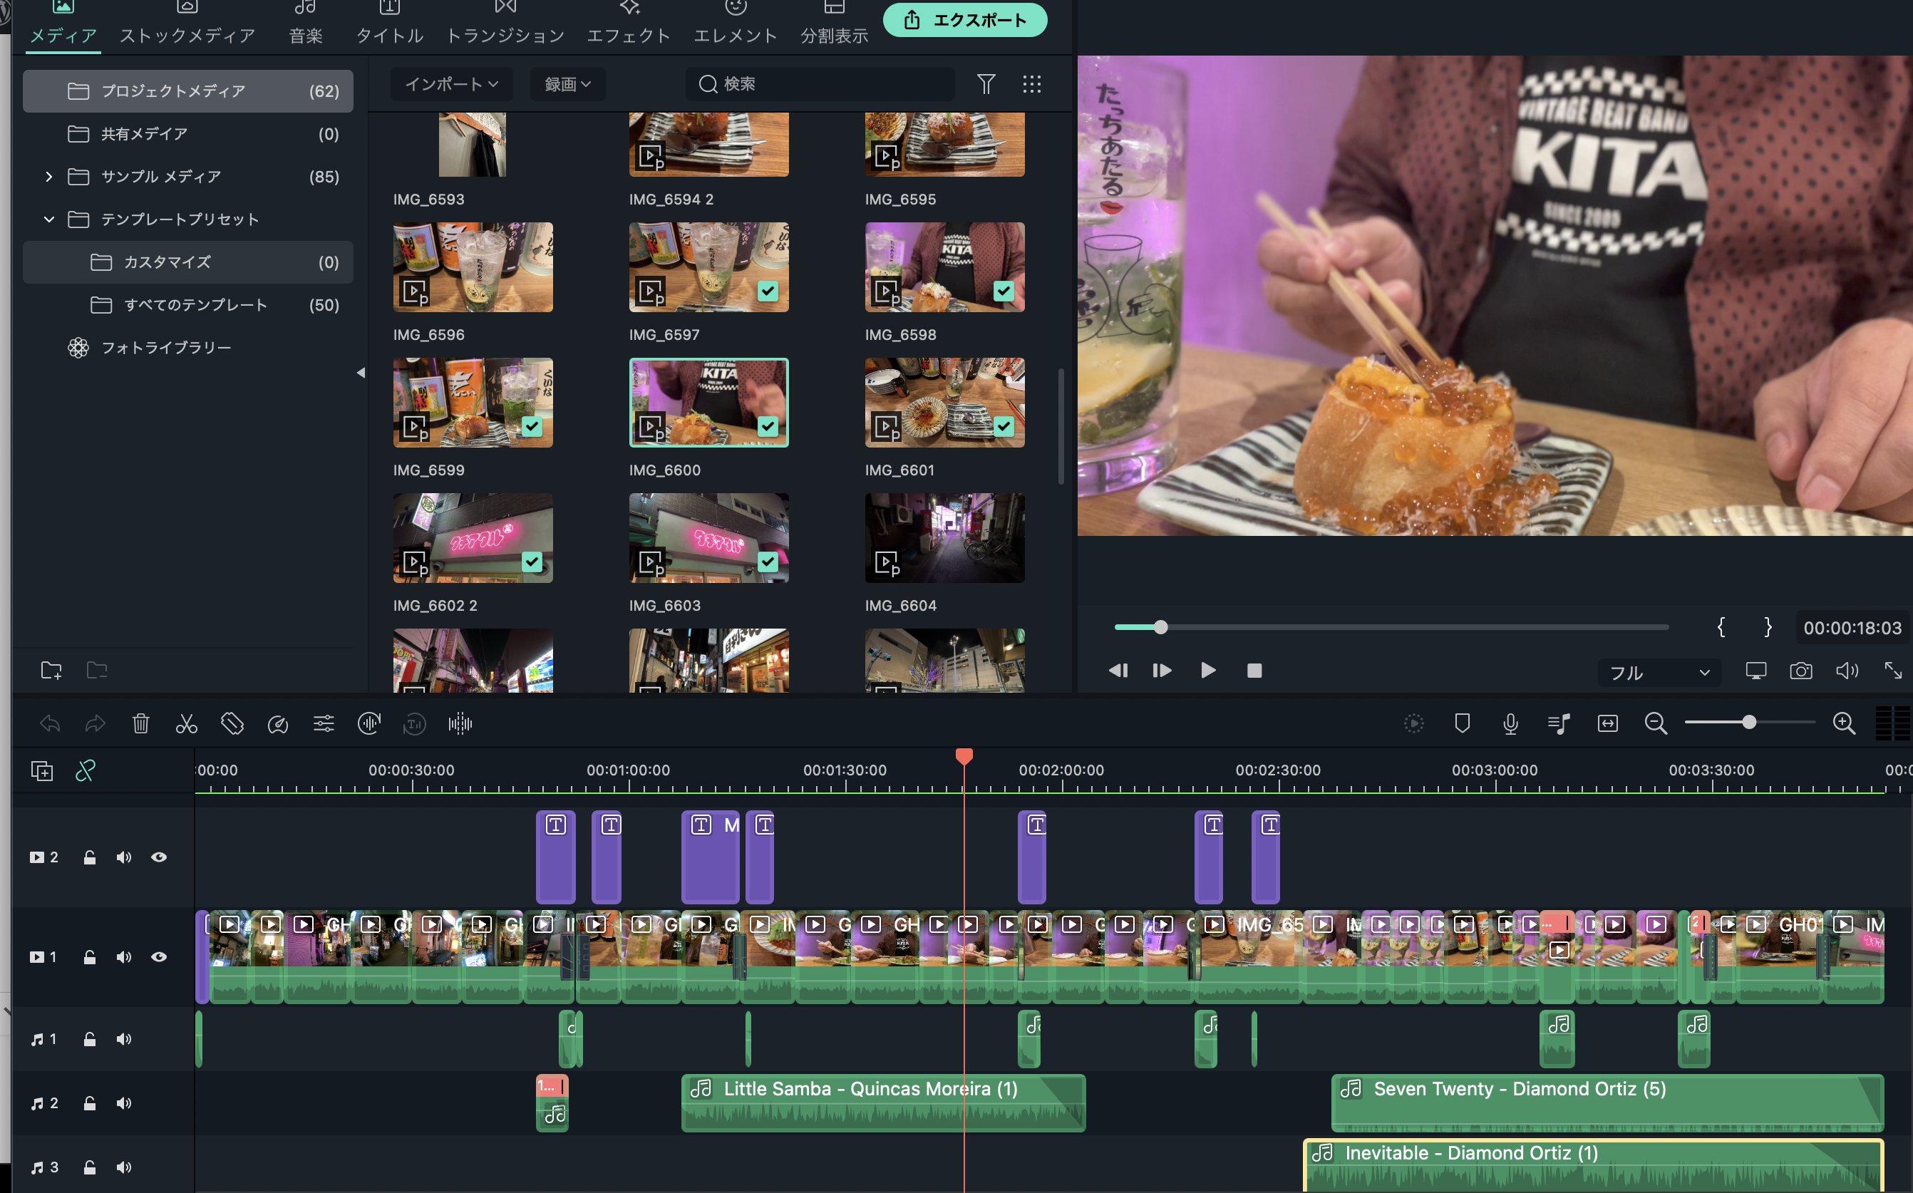This screenshot has width=1913, height=1193.
Task: Open the インポート dropdown
Action: point(451,83)
